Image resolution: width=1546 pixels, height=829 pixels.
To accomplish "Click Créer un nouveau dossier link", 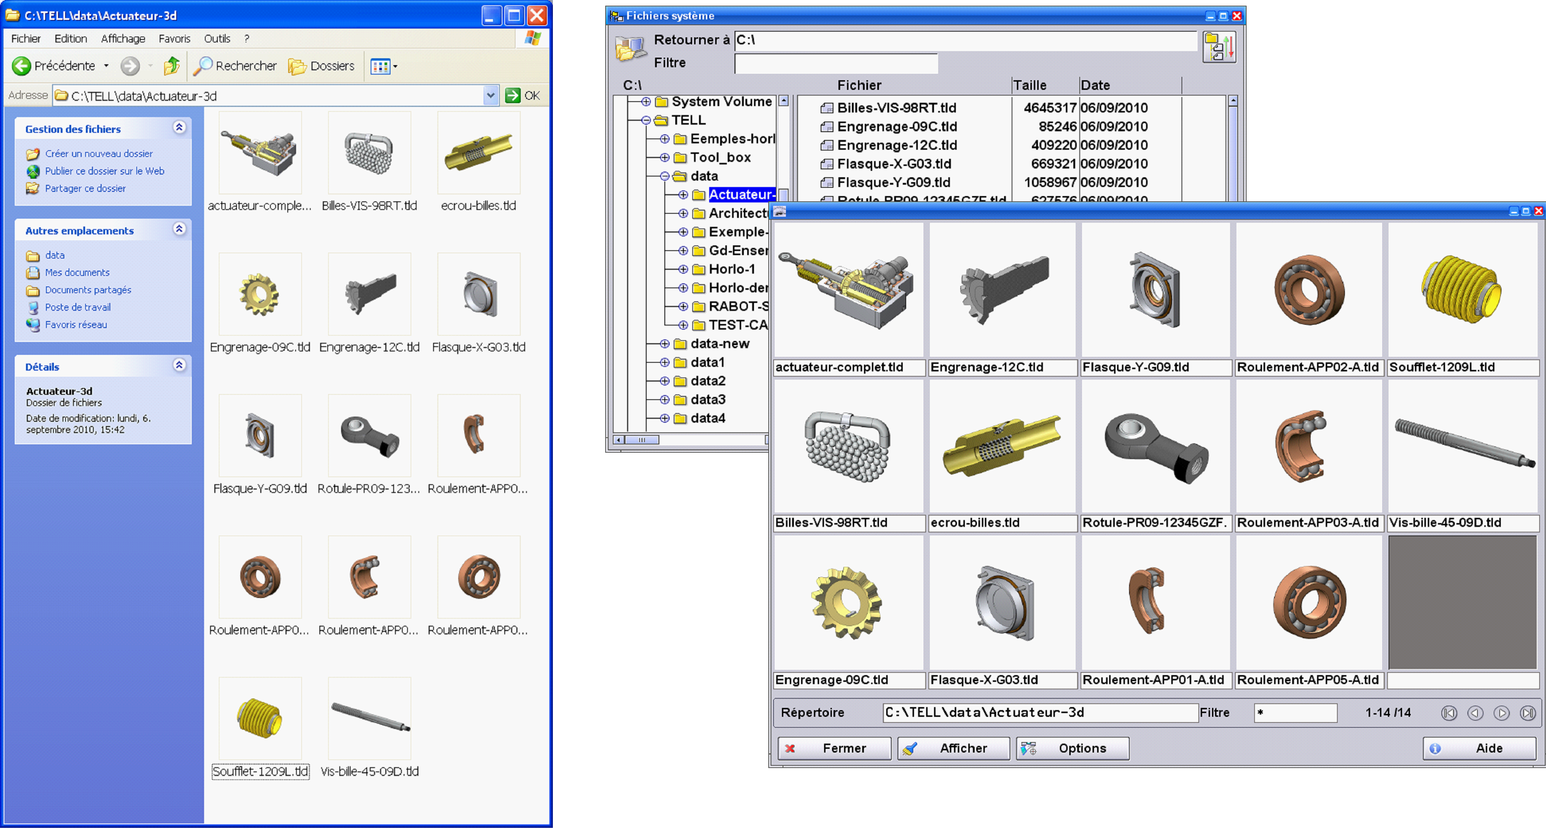I will (98, 154).
